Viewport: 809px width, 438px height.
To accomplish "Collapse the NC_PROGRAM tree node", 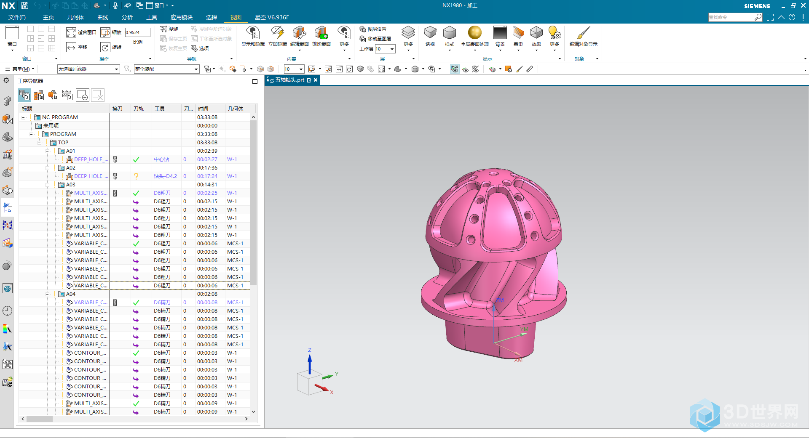I will (x=24, y=117).
